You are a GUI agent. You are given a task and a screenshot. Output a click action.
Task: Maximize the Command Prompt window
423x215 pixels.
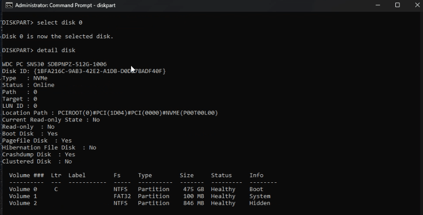pos(397,5)
